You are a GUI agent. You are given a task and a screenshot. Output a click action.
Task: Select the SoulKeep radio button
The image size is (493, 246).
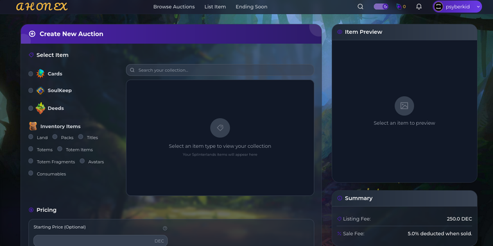(x=31, y=90)
